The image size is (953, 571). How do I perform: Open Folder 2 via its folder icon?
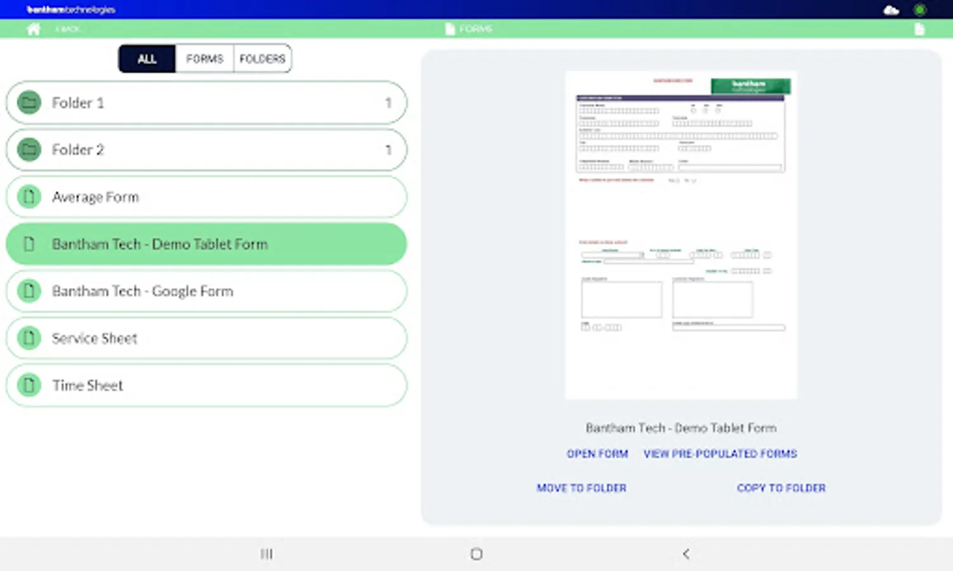coord(29,150)
